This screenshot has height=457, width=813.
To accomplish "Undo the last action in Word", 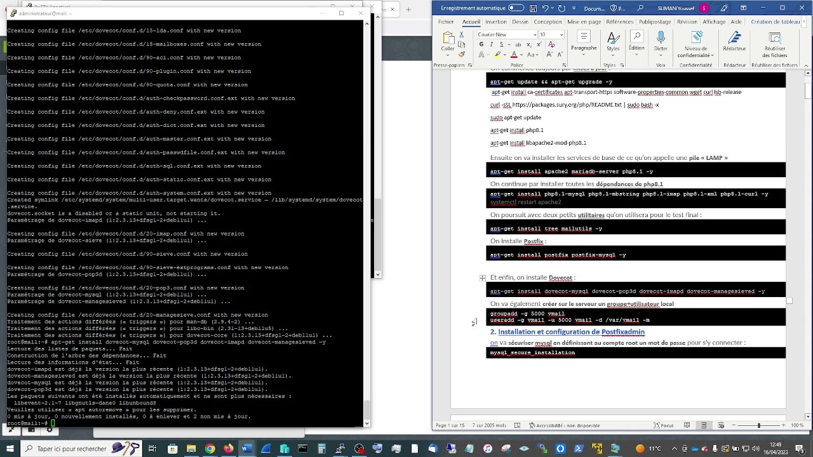I will 545,8.
